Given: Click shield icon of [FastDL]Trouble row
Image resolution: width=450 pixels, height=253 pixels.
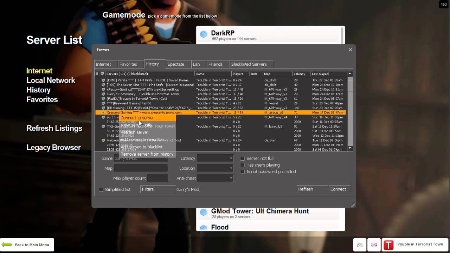Looking at the screenshot, I should [x=103, y=99].
